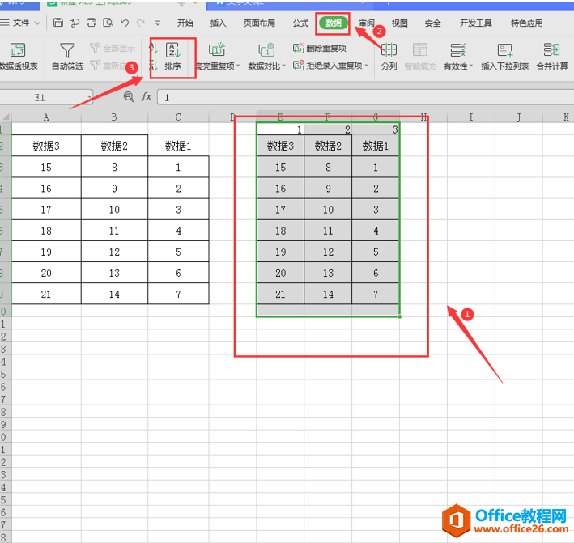This screenshot has height=543, width=574.
Task: Click the 分列 split columns icon
Action: [389, 49]
